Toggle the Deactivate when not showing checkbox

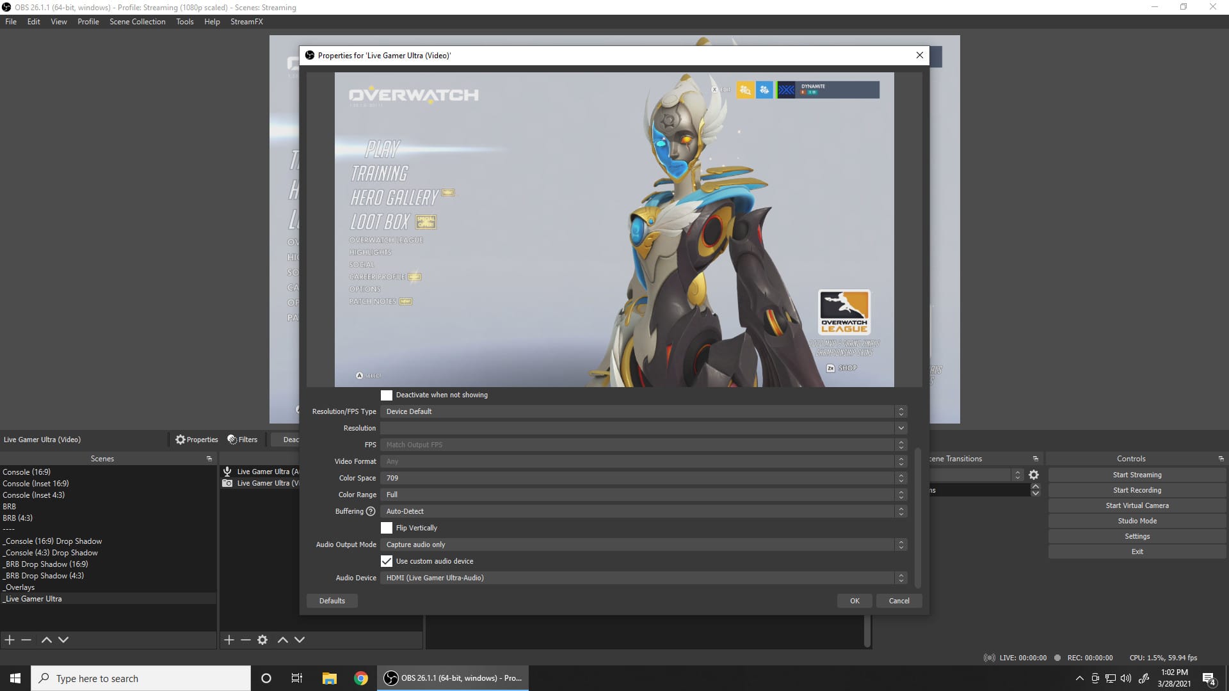(x=387, y=395)
